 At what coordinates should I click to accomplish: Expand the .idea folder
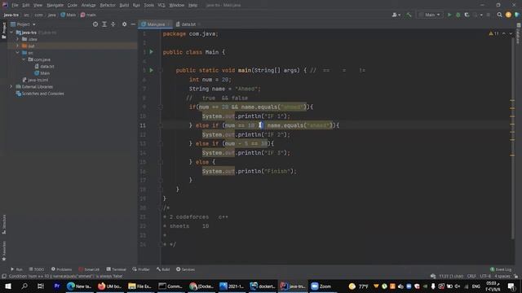point(18,39)
